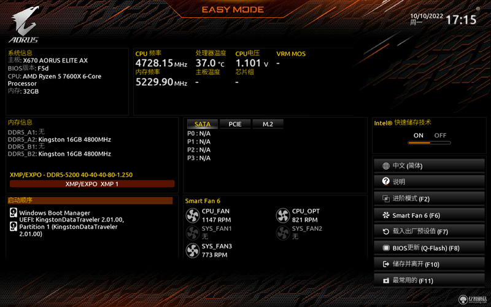Turn Intel rapid storage OFF
The image size is (491, 307).
(x=440, y=135)
